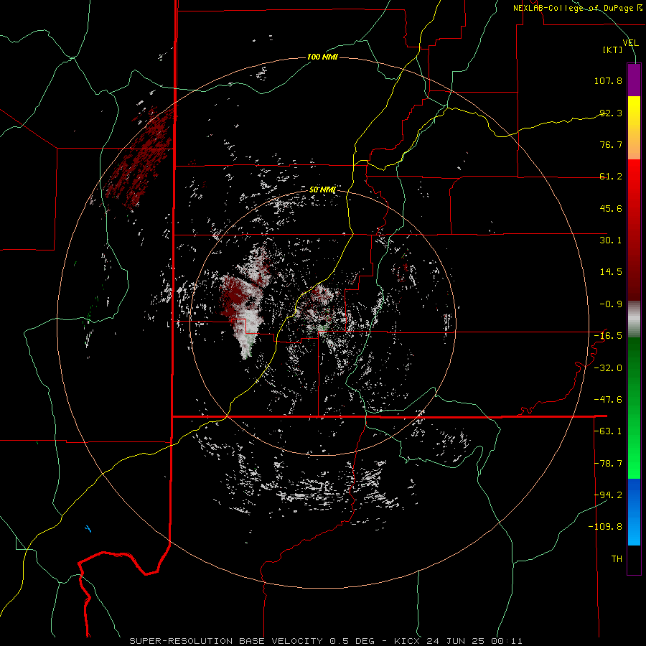The height and width of the screenshot is (646, 646).
Task: Select the 76.7 legend value
Action: [611, 144]
